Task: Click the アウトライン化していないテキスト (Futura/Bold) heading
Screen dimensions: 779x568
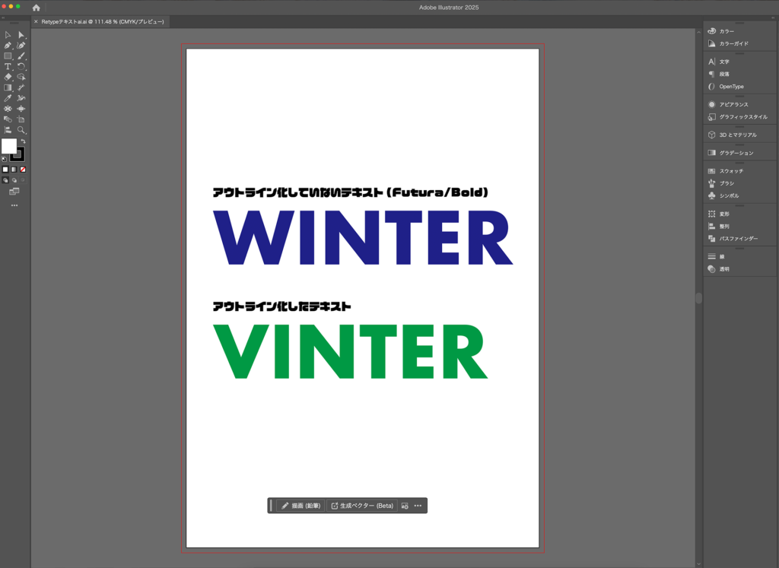Action: (350, 192)
